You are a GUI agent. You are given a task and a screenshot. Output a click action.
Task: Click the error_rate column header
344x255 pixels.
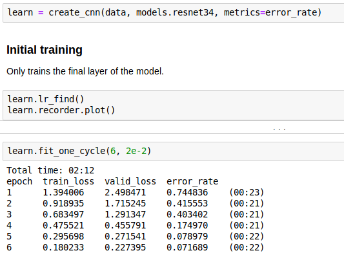[192, 181]
